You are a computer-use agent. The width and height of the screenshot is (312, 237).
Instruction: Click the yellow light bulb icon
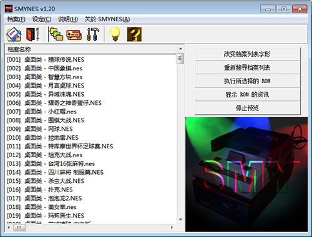[x=115, y=34]
